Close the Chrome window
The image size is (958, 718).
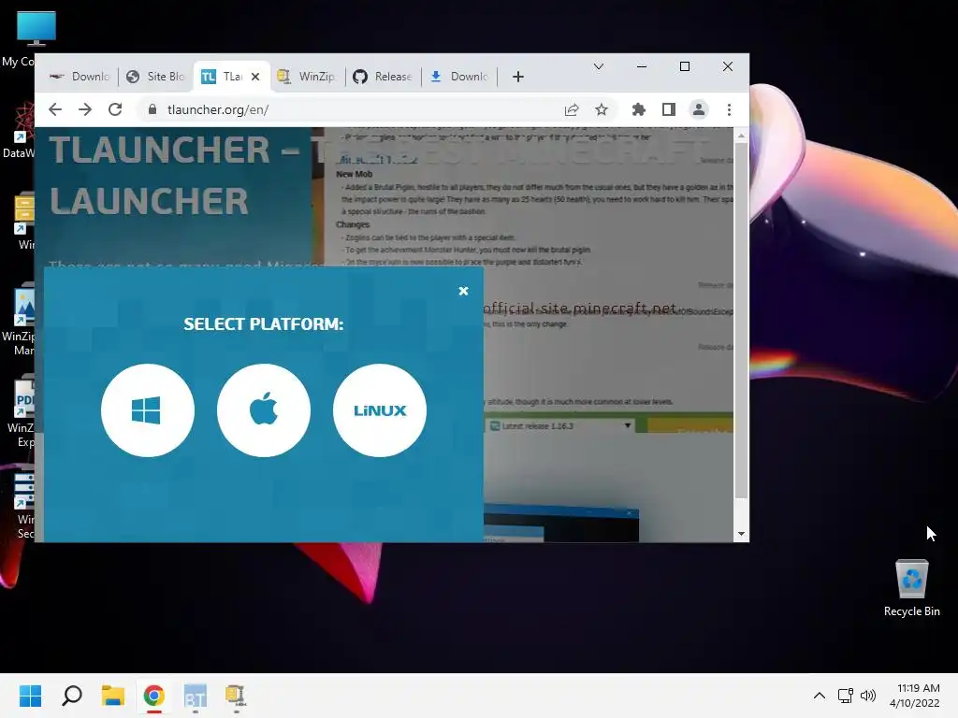click(727, 66)
